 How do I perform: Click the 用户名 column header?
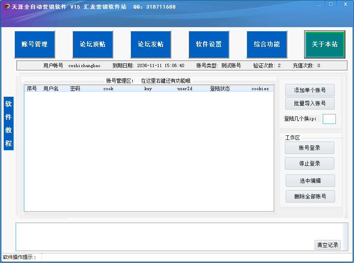point(51,88)
